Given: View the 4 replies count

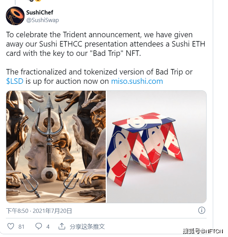Looking at the screenshot, I should click(48, 227).
